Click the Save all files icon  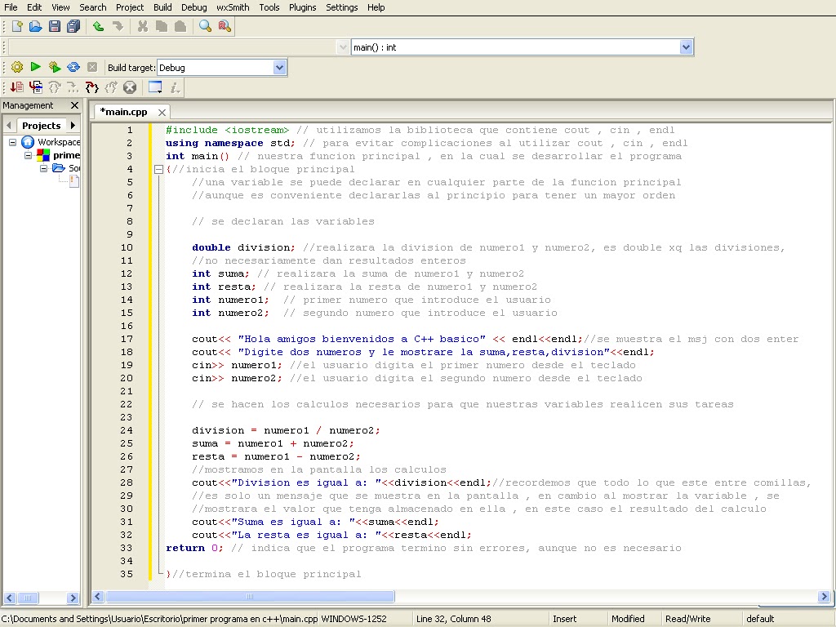coord(73,26)
